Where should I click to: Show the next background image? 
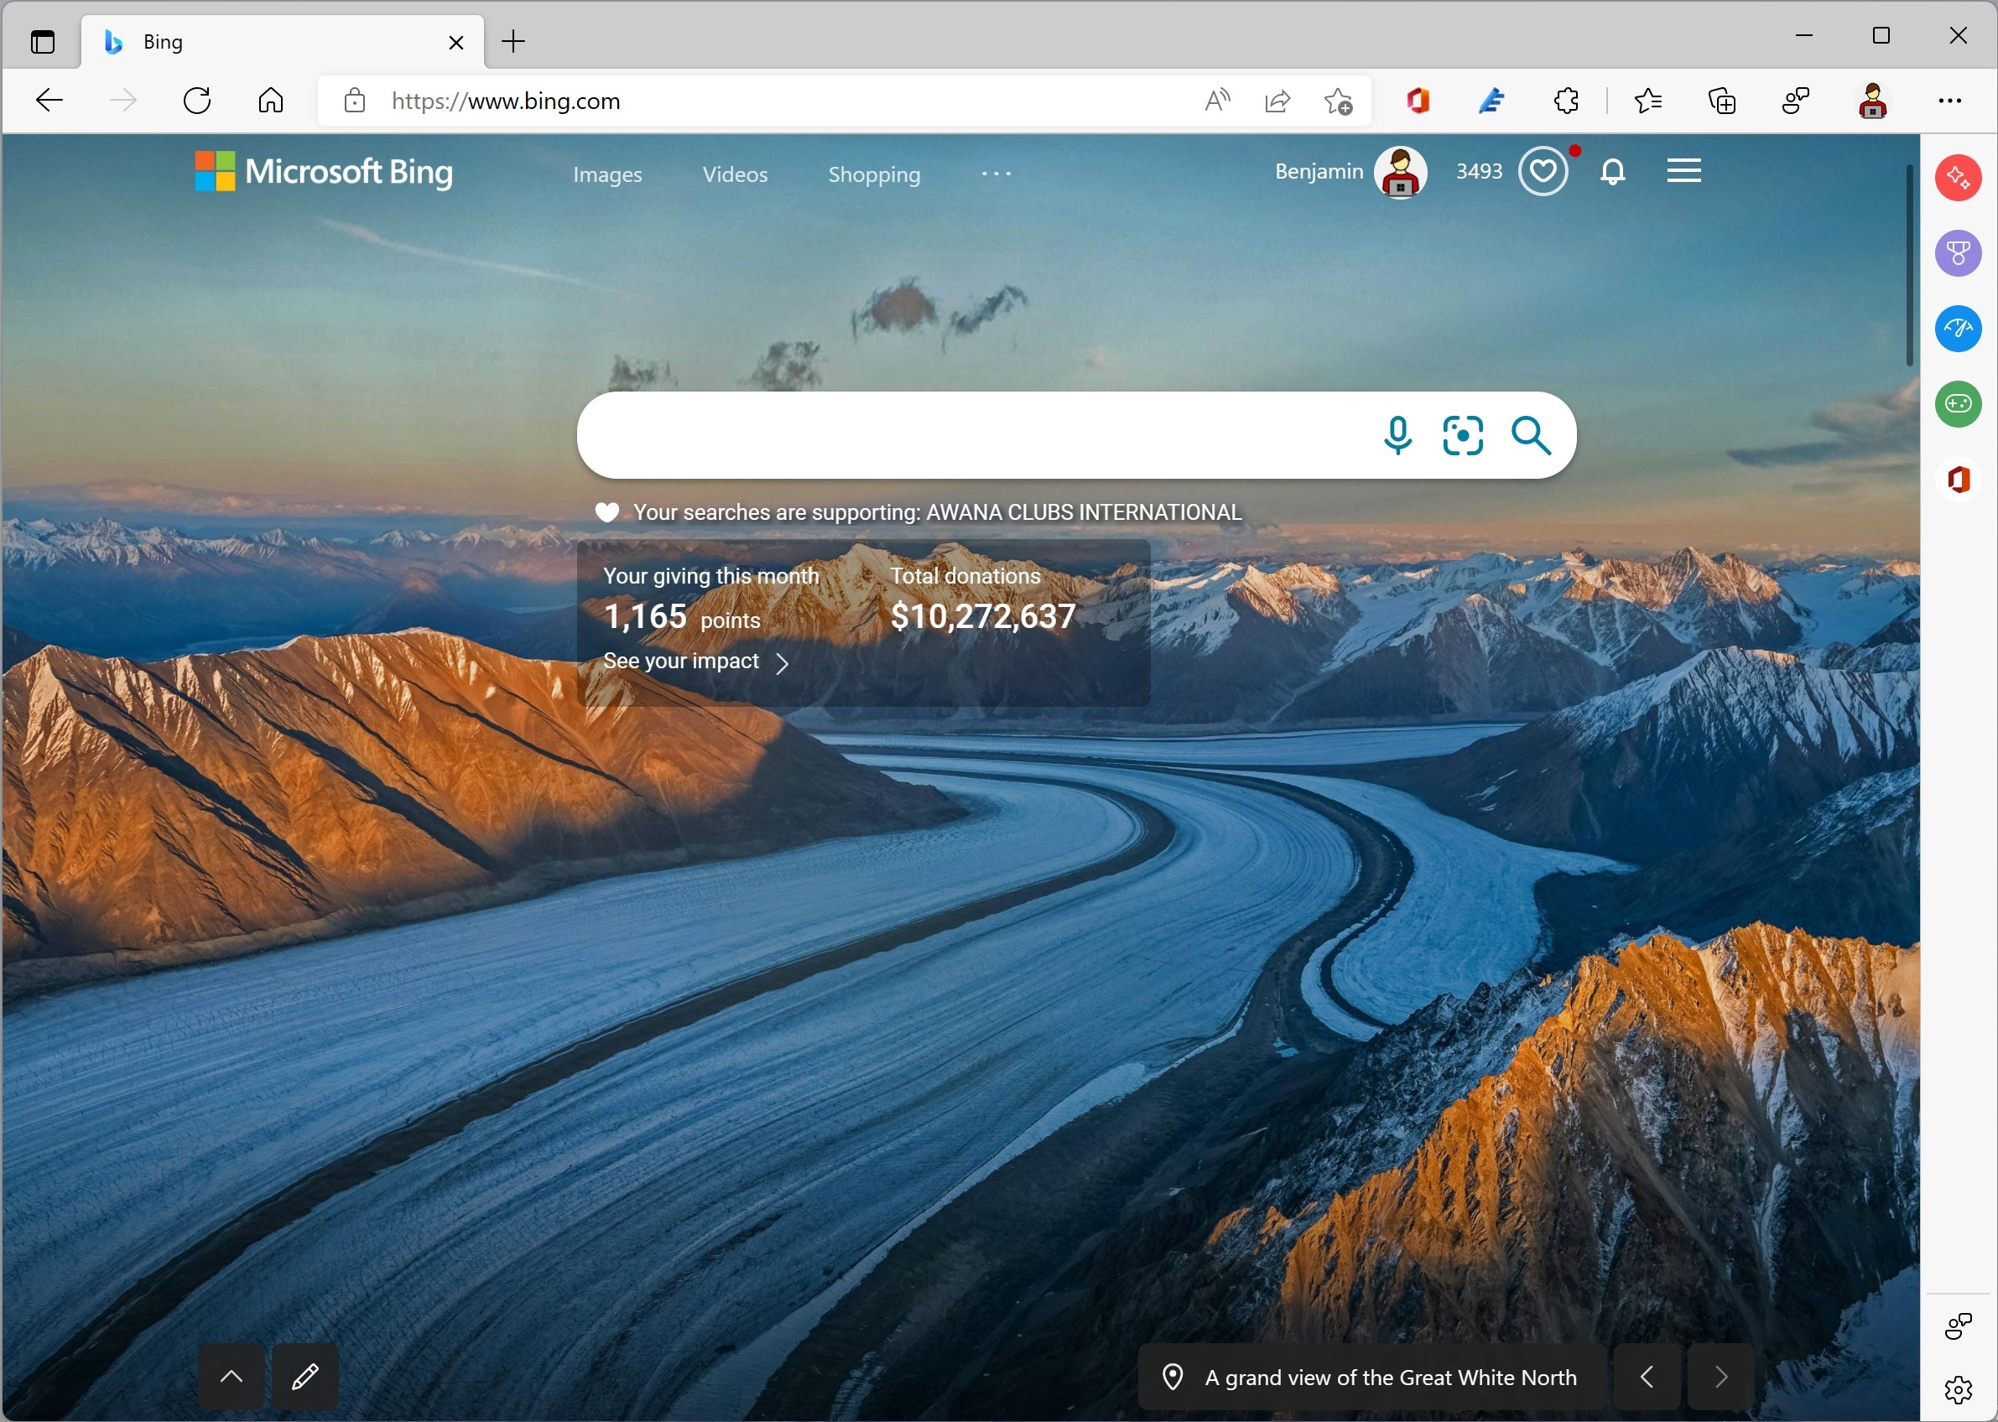click(1720, 1377)
